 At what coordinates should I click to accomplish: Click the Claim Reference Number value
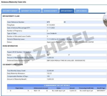point(56,22)
